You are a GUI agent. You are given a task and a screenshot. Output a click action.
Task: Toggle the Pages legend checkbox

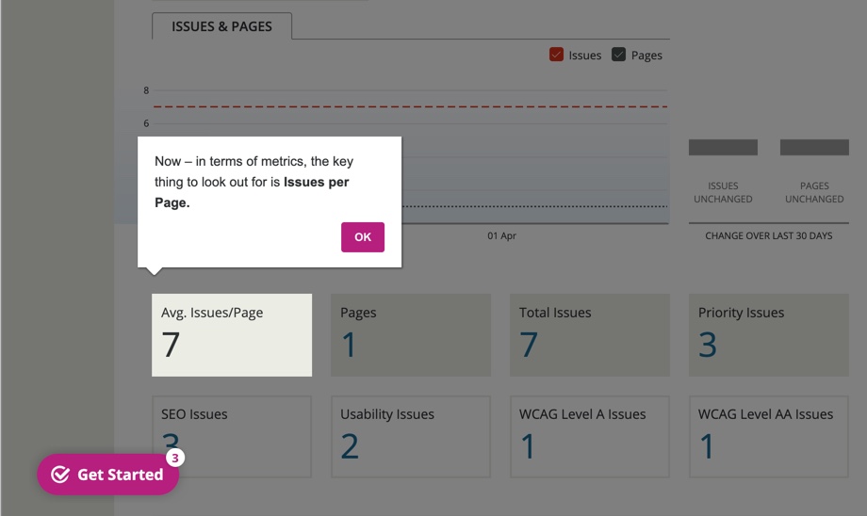click(x=619, y=55)
